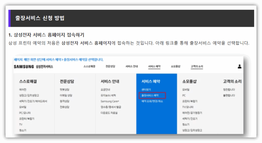Choose 냉장고/김치냉장고 under 소모품샵

coord(192,130)
